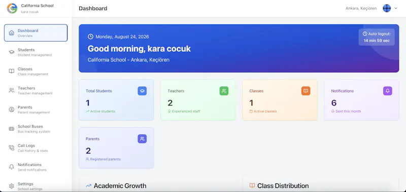Open the Total Students stat card
This screenshot has width=406, height=192.
pos(116,100)
